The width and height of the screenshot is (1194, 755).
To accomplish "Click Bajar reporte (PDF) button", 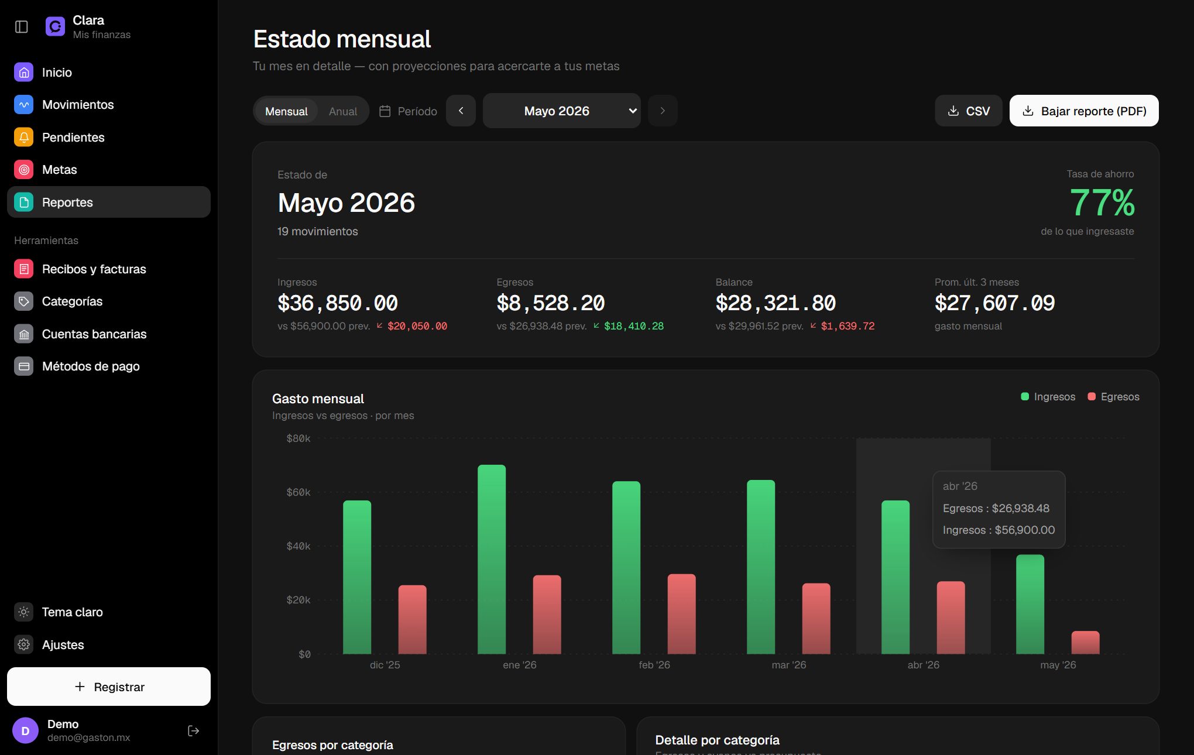I will pos(1084,111).
